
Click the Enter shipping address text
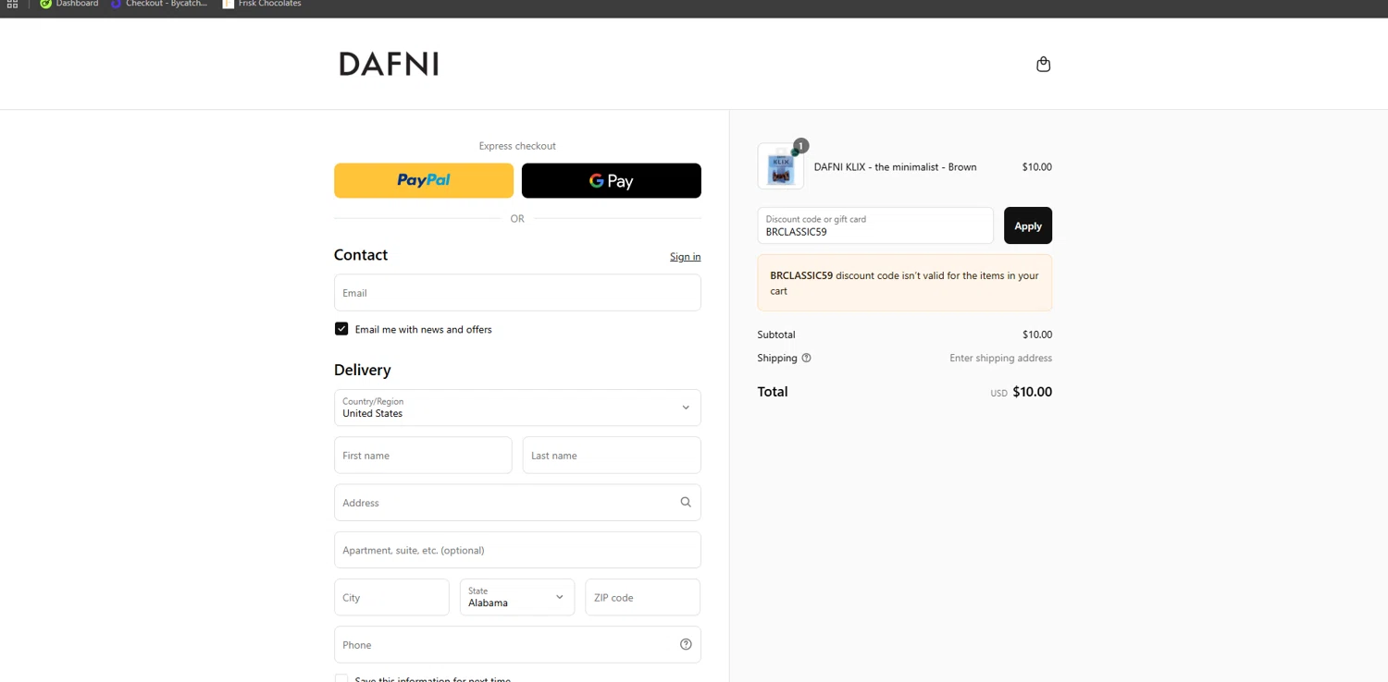1000,359
